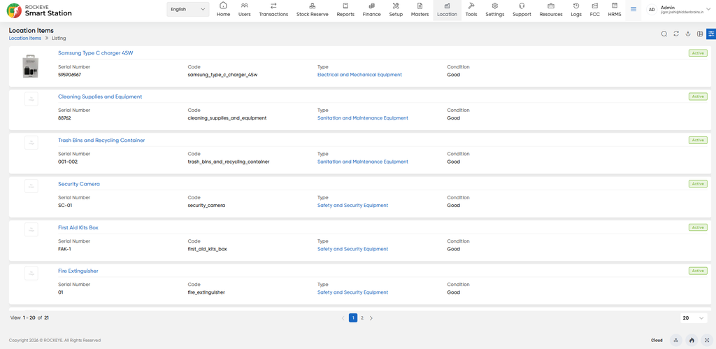Toggle the blue filter sliders button
Viewport: 716px width, 349px height.
tap(711, 34)
